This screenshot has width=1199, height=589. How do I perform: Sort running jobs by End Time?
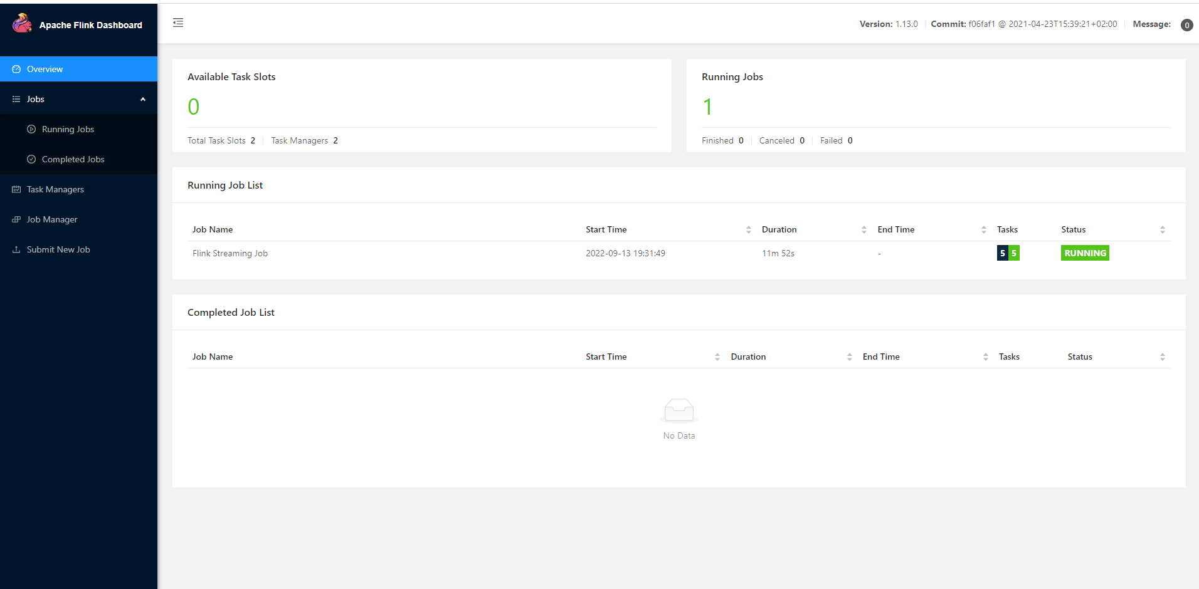(x=983, y=230)
